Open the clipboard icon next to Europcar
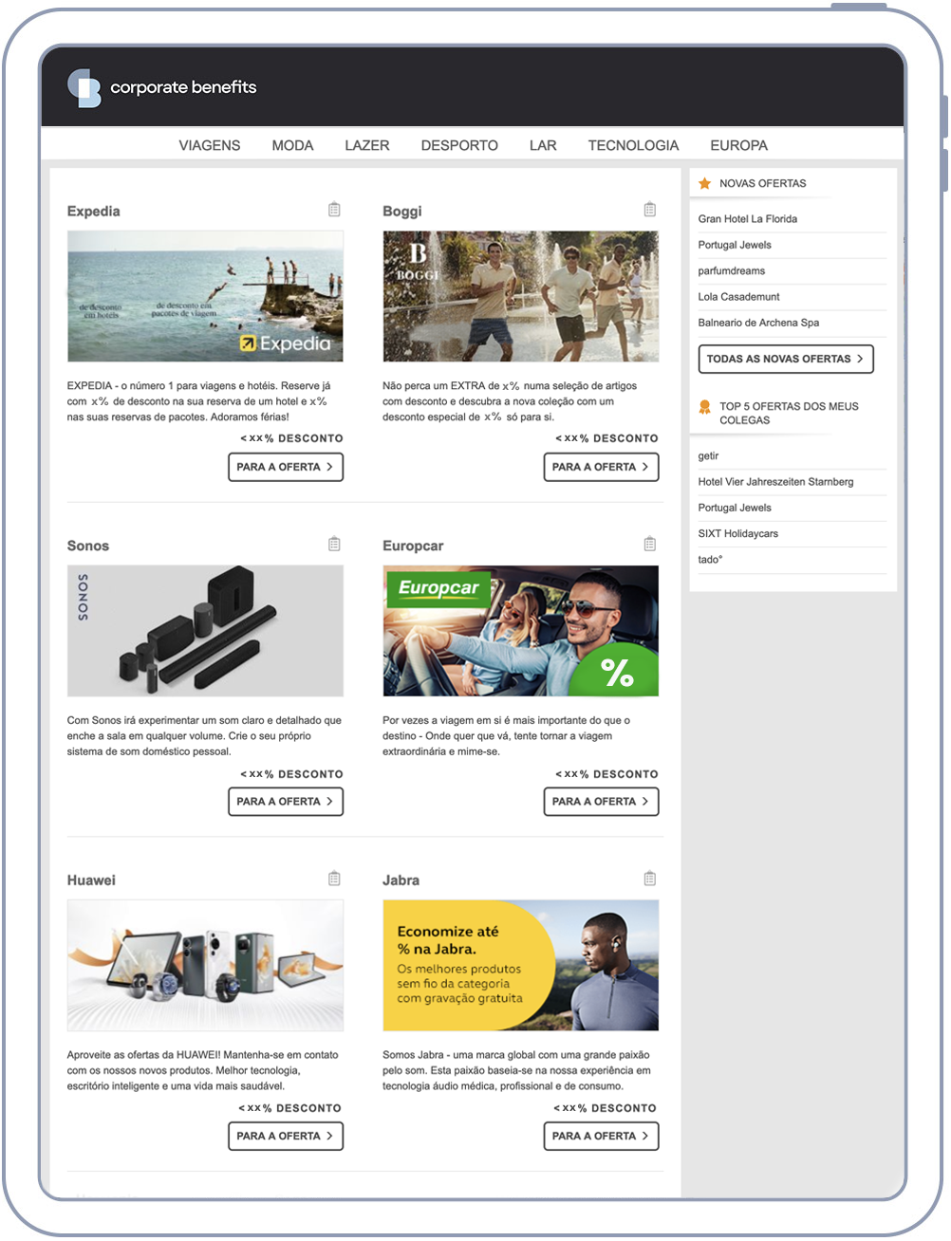Image resolution: width=951 pixels, height=1241 pixels. click(x=649, y=545)
